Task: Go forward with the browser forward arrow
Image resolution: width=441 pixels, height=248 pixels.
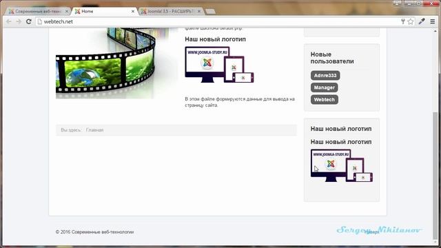Action: [x=19, y=21]
